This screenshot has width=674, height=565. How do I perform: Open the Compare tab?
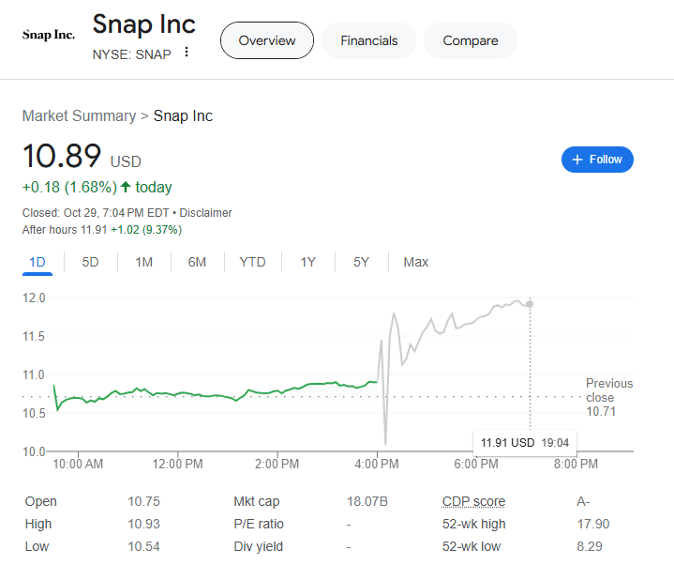point(471,40)
